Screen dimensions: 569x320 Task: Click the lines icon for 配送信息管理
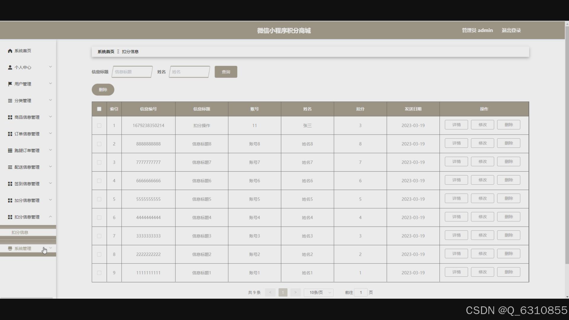[x=10, y=167]
